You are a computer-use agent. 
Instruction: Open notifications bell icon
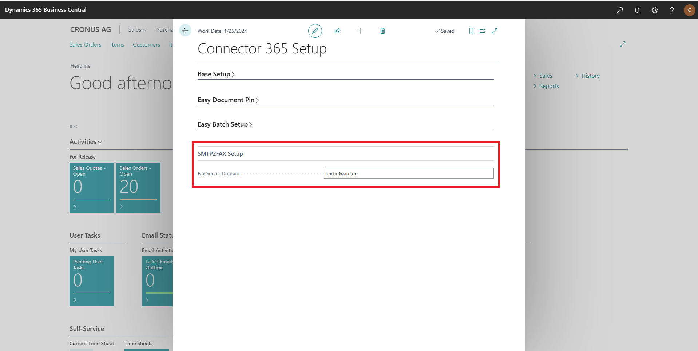click(x=637, y=10)
